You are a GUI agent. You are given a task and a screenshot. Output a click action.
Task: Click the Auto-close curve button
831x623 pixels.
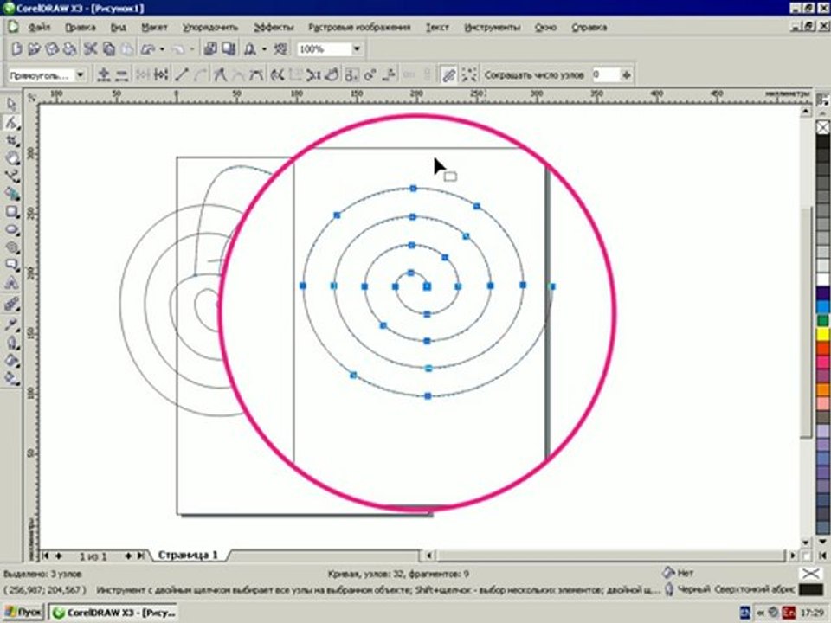(332, 75)
